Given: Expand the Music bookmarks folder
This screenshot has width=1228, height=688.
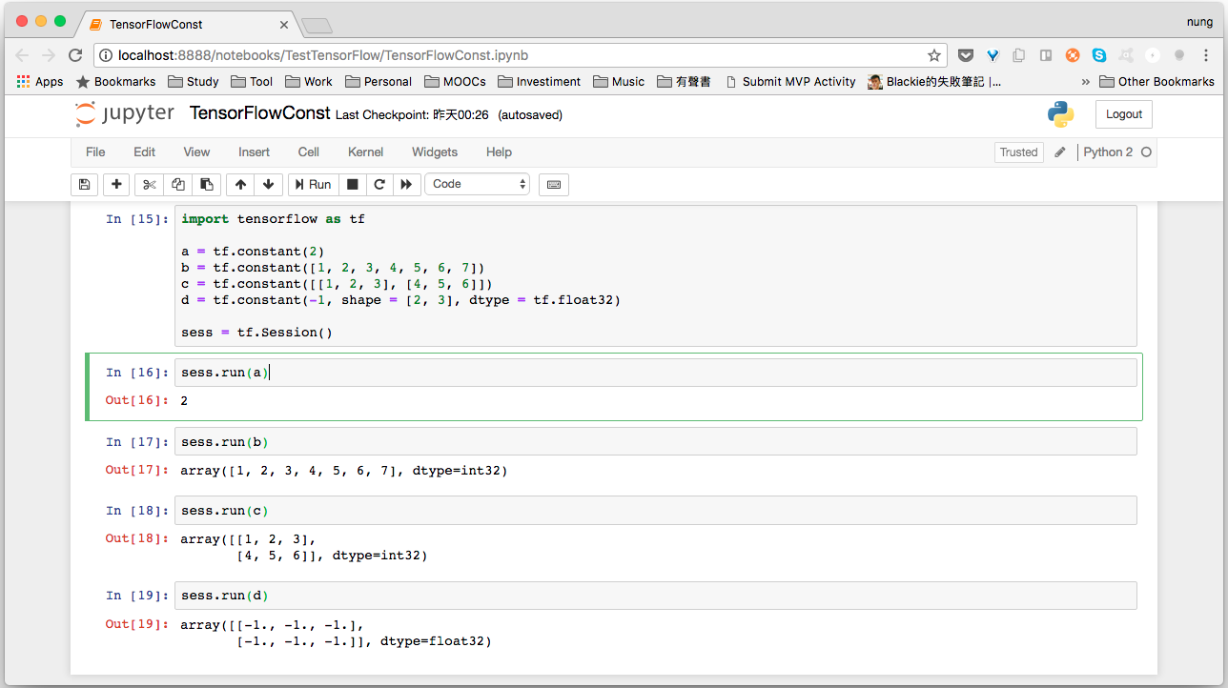Looking at the screenshot, I should click(x=619, y=82).
